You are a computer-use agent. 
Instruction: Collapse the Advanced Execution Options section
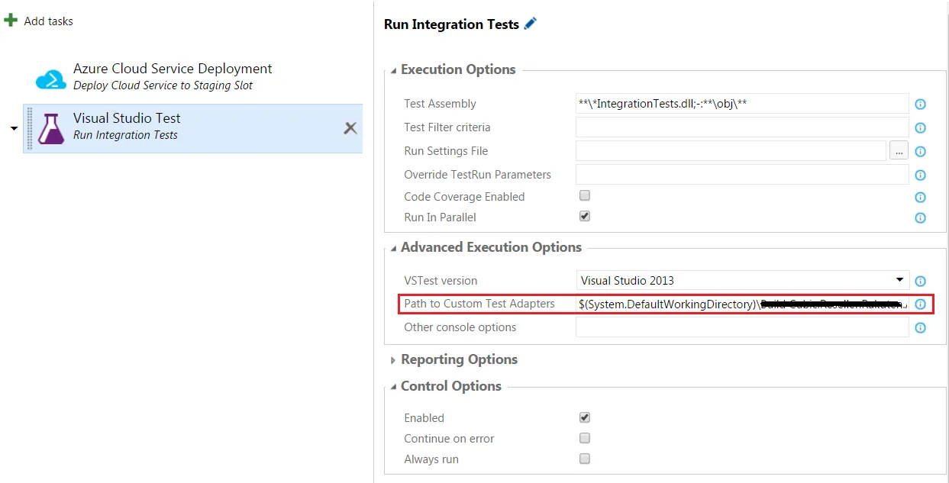pos(393,248)
